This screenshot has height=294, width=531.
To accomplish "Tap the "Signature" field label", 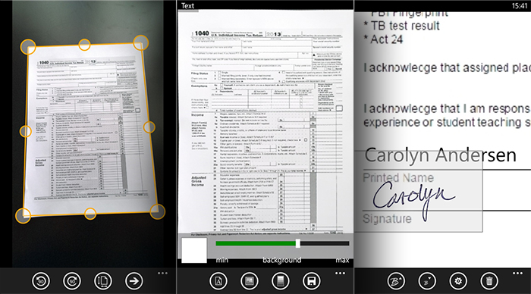I will point(387,219).
